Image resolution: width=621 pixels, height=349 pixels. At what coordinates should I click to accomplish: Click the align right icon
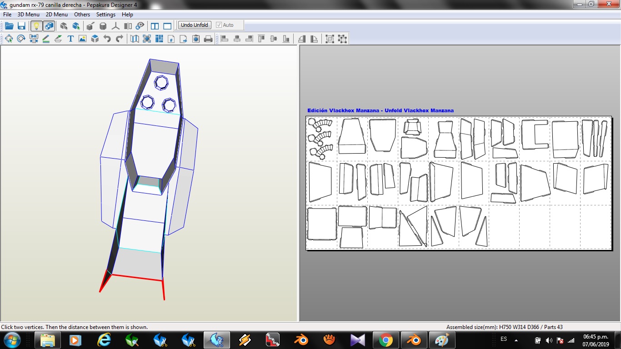coord(249,39)
